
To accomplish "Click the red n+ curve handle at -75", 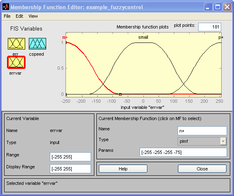I will click(120, 94).
